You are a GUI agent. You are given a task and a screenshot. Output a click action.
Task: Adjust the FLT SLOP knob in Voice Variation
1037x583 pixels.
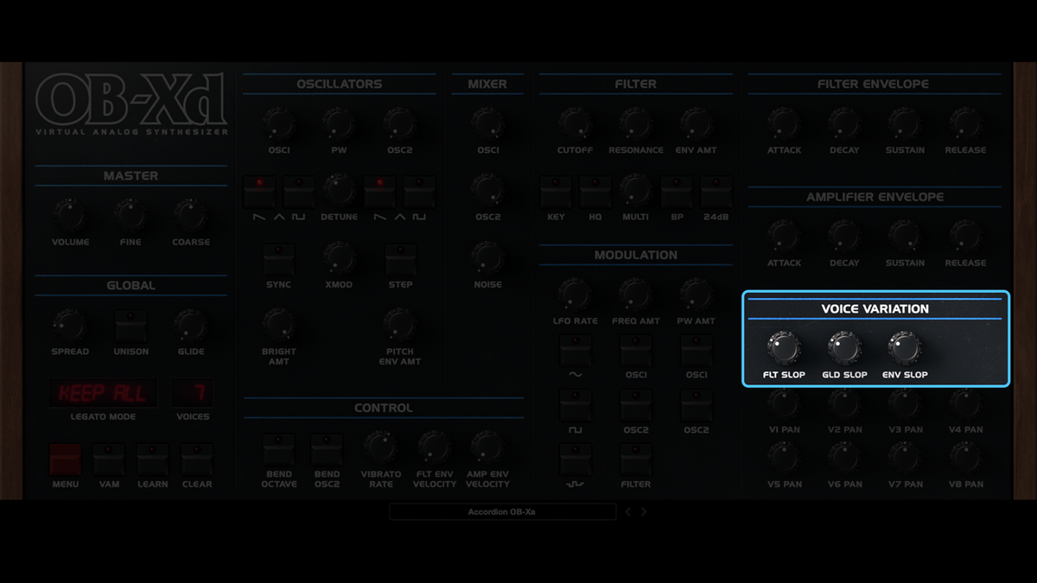pos(784,348)
